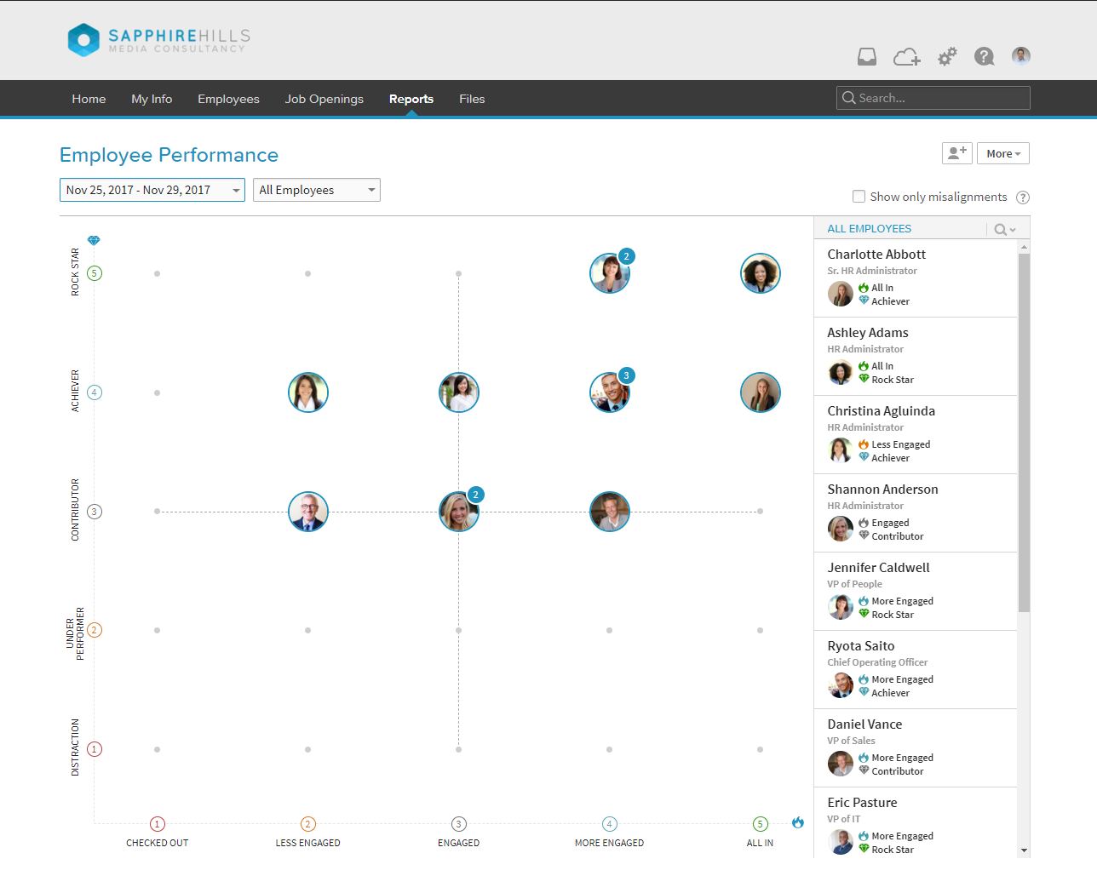Click the Rock Star All In employee avatar
Image resolution: width=1097 pixels, height=876 pixels.
761,273
